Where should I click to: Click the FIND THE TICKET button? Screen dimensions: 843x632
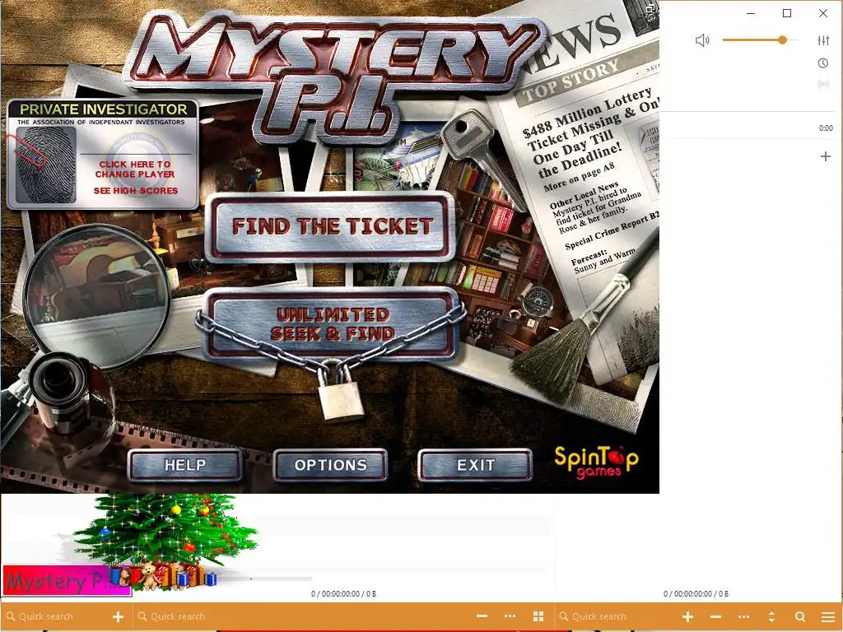coord(331,226)
